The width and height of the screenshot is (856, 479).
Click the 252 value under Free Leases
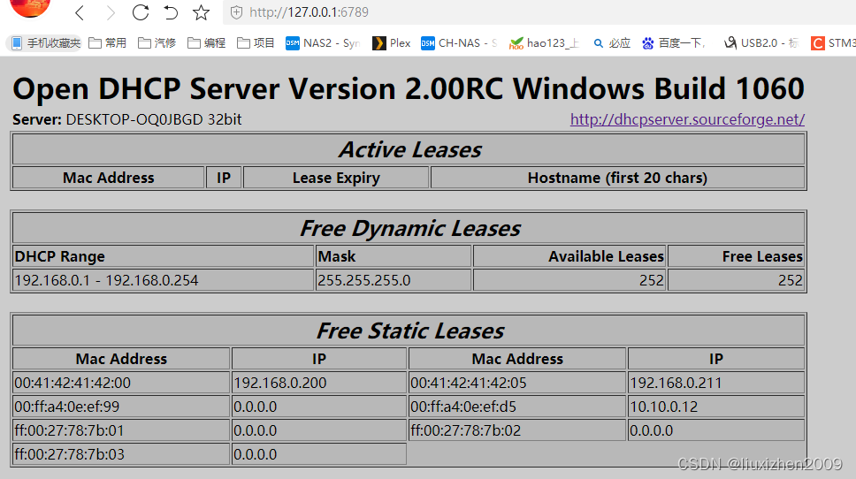[737, 280]
